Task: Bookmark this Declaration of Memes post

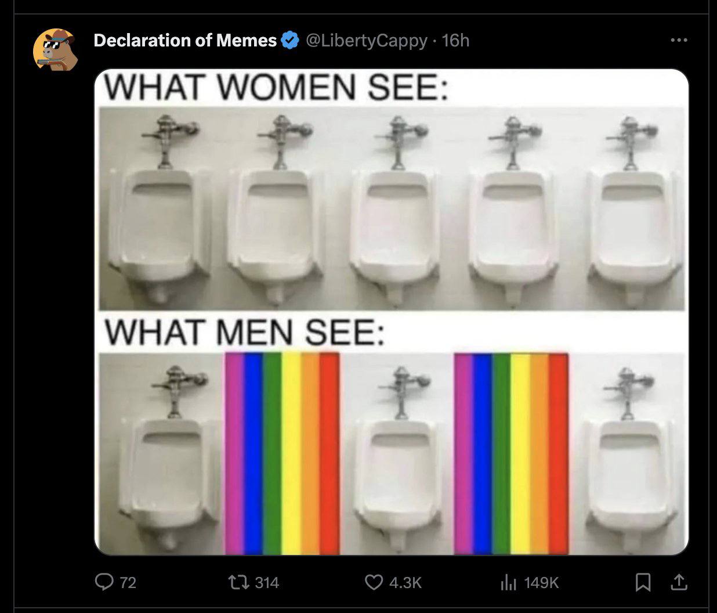Action: pos(643,582)
